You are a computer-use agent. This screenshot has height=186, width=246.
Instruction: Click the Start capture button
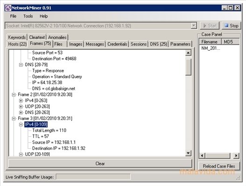[210, 26]
